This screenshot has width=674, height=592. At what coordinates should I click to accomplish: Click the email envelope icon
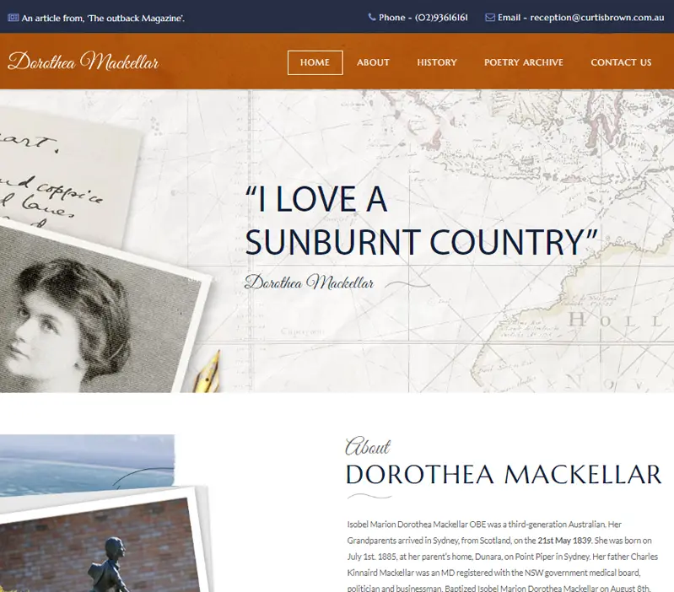point(490,17)
